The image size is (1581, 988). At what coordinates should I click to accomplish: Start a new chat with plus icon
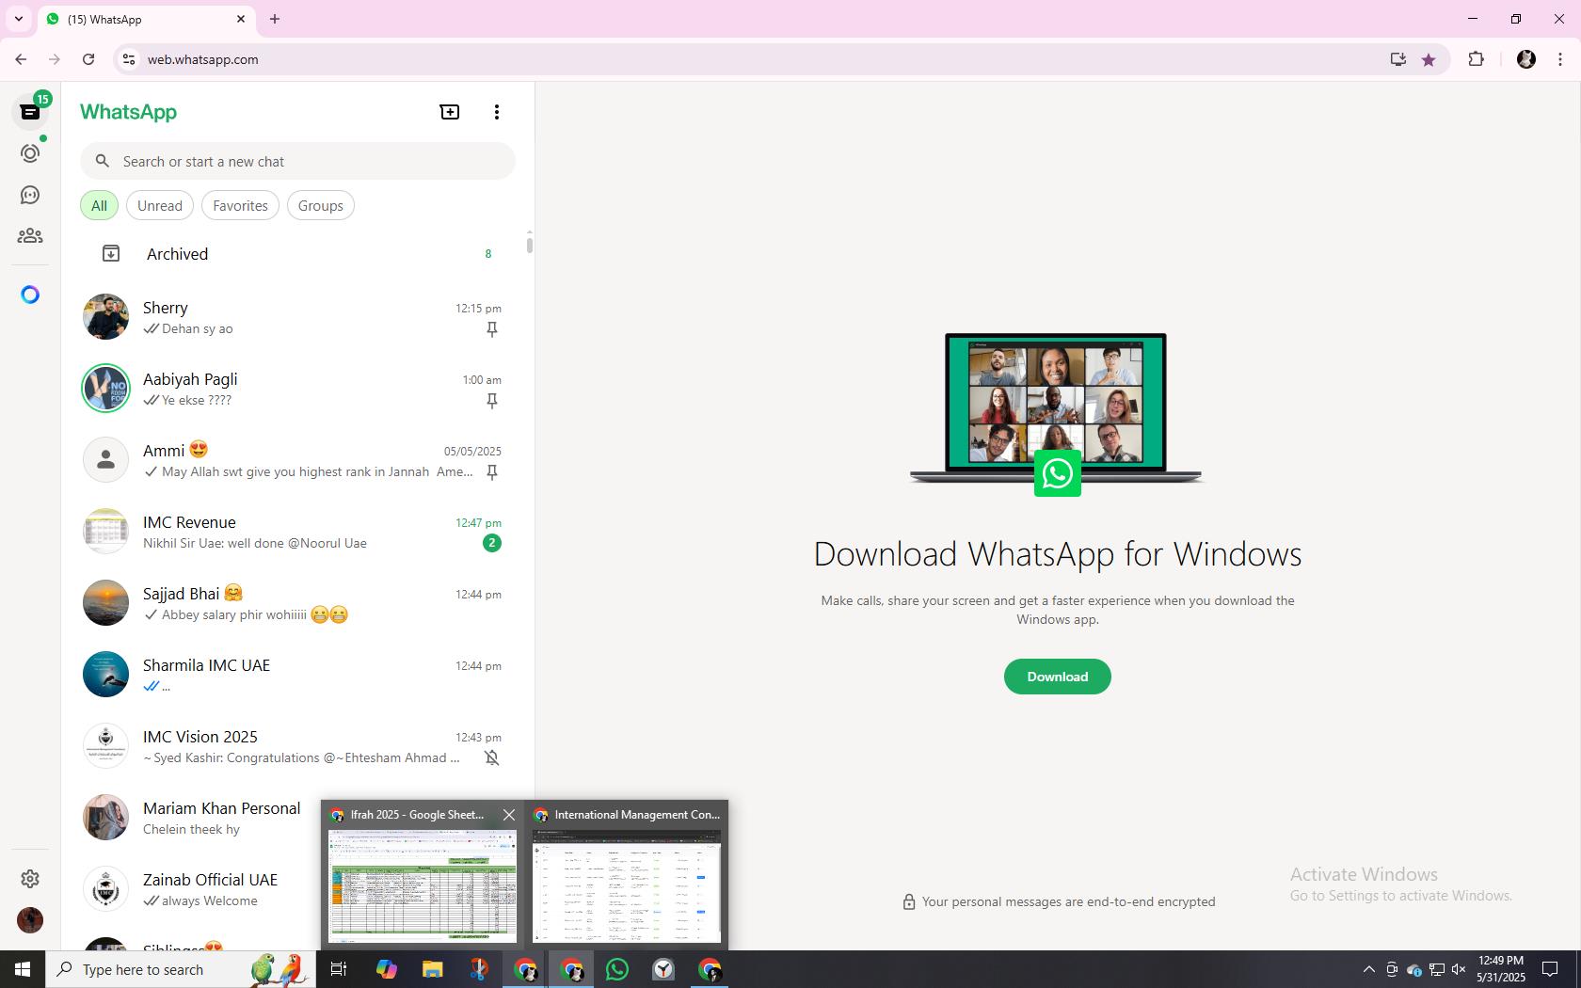450,112
